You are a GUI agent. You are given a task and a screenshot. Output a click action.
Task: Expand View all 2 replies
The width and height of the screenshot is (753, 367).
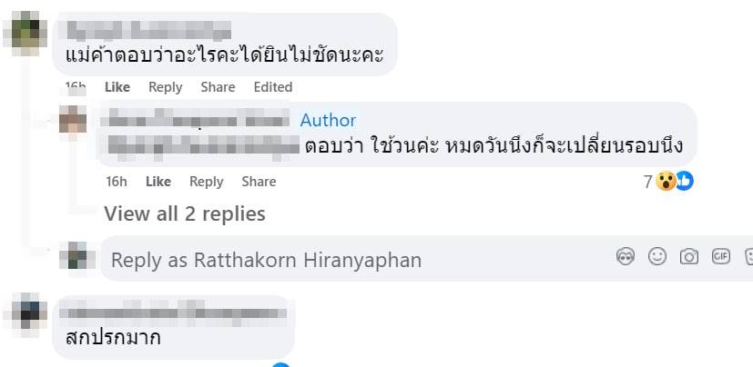[x=185, y=213]
